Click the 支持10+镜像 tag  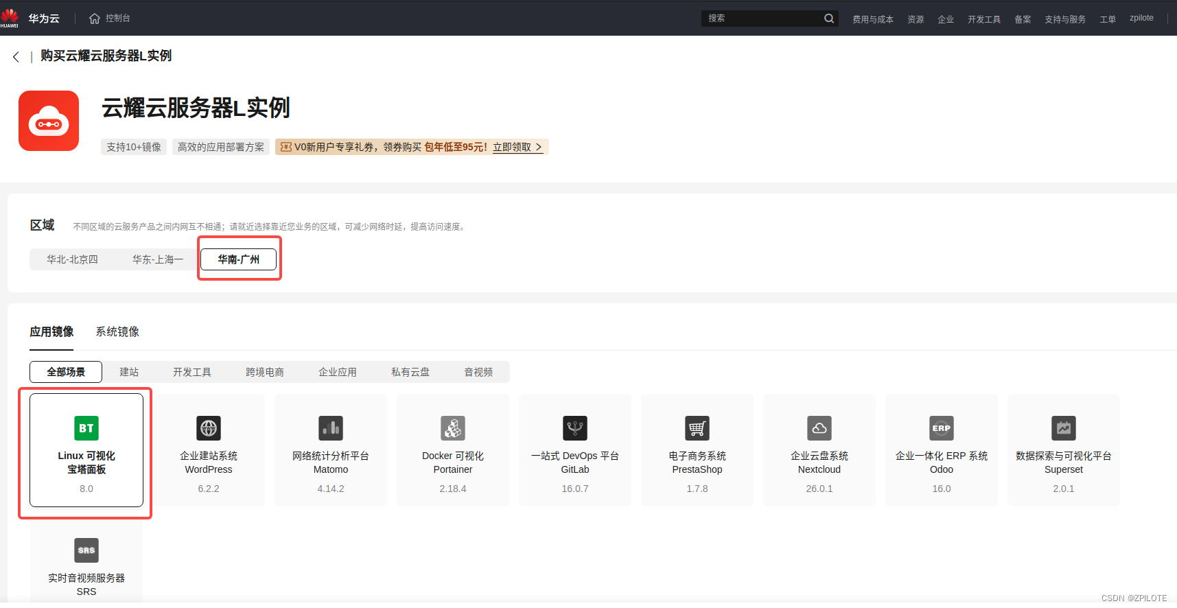click(134, 147)
